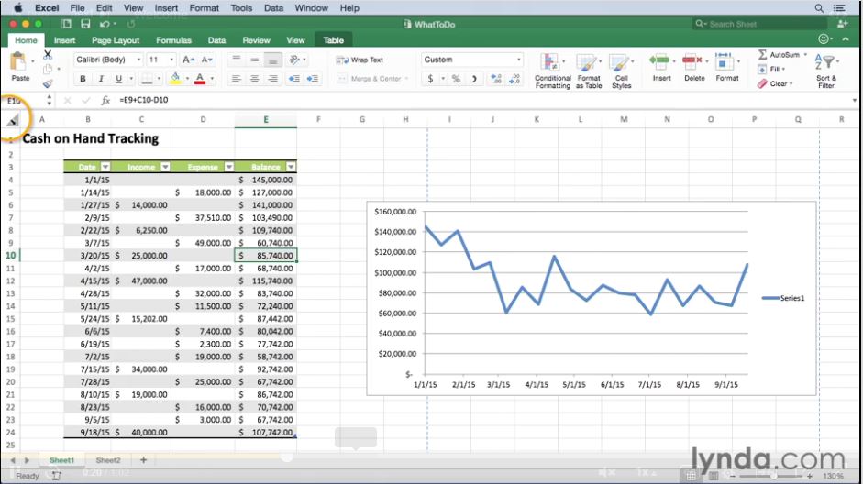Image resolution: width=863 pixels, height=484 pixels.
Task: Click the Search Sheet field
Action: pyautogui.click(x=759, y=24)
